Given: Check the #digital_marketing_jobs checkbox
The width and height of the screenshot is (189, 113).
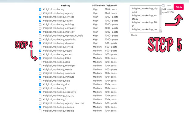Looking at the screenshot, I should (40, 62).
